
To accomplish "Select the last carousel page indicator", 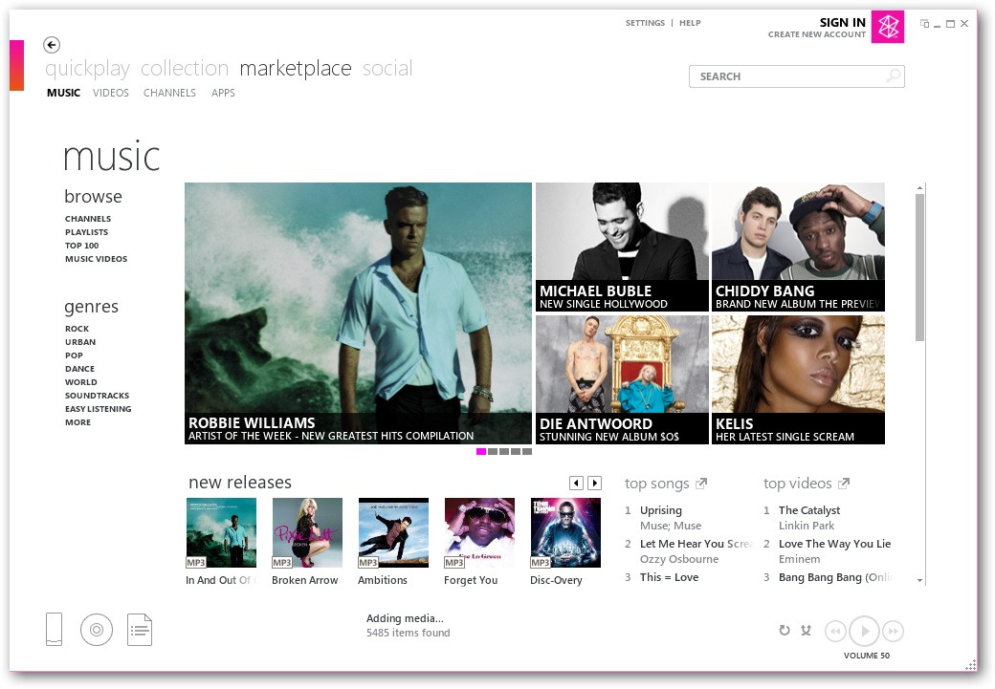I will click(x=527, y=451).
